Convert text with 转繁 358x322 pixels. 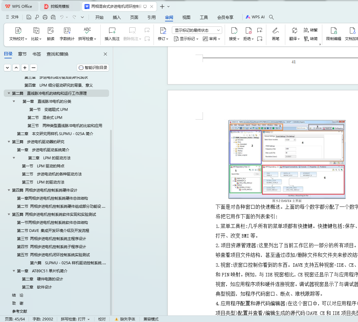click(310, 30)
